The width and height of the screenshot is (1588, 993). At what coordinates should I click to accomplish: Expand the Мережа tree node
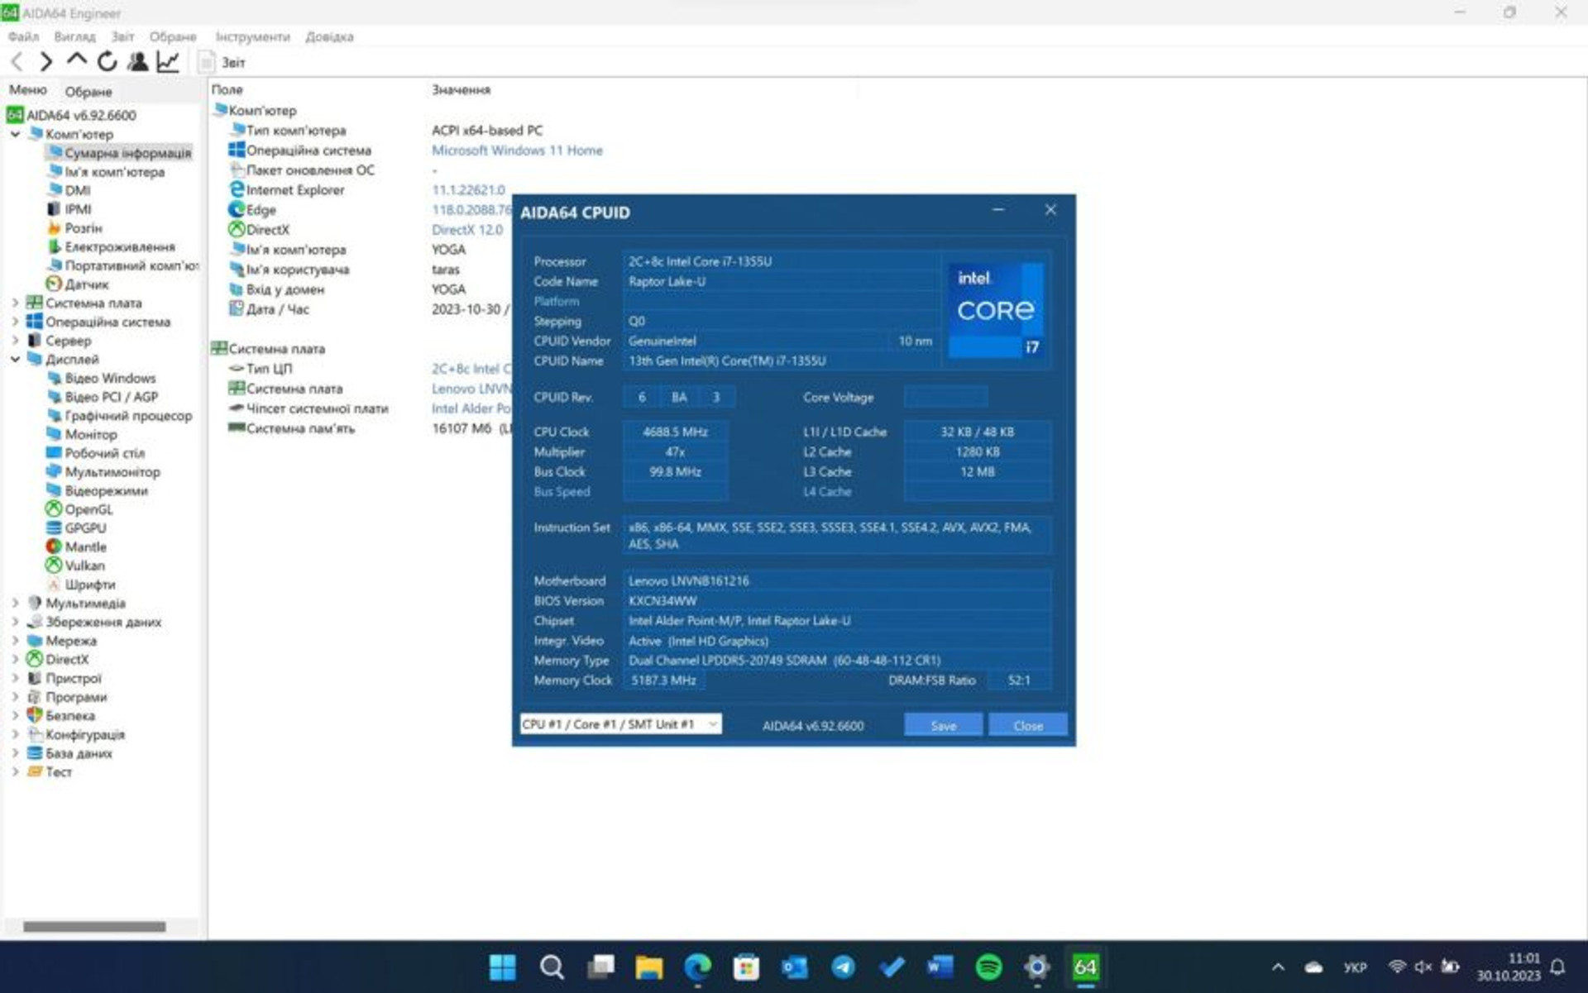(x=15, y=641)
